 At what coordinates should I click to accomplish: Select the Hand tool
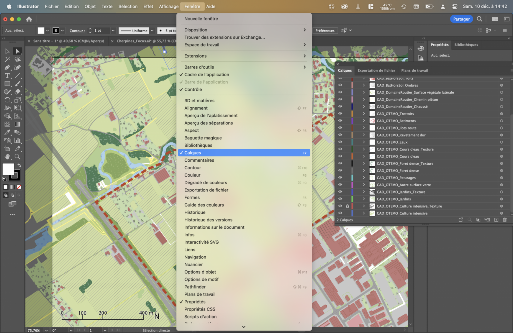tap(8, 156)
